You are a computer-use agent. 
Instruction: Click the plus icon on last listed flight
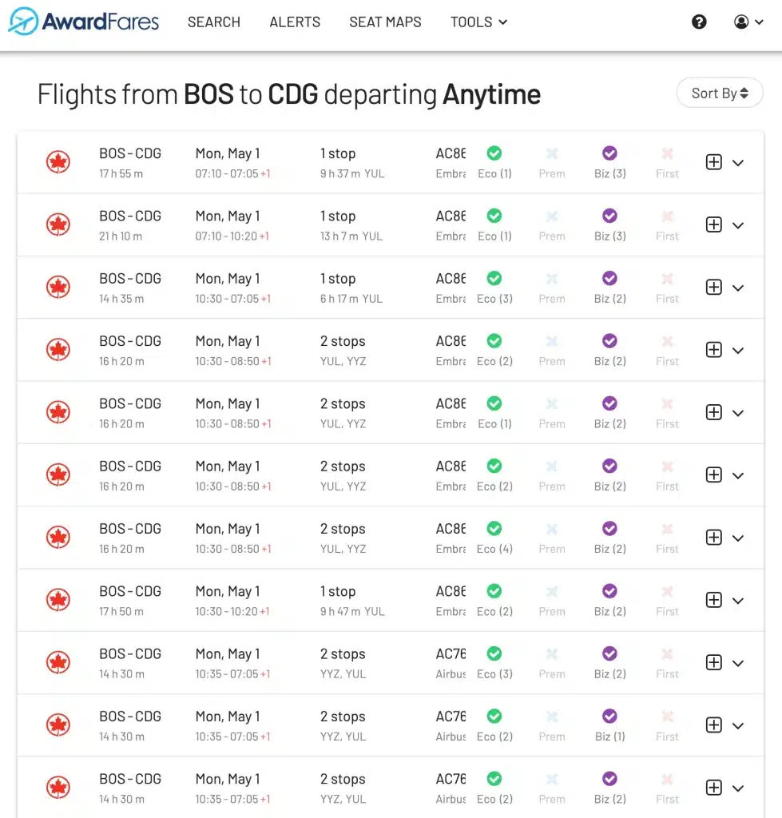[713, 788]
